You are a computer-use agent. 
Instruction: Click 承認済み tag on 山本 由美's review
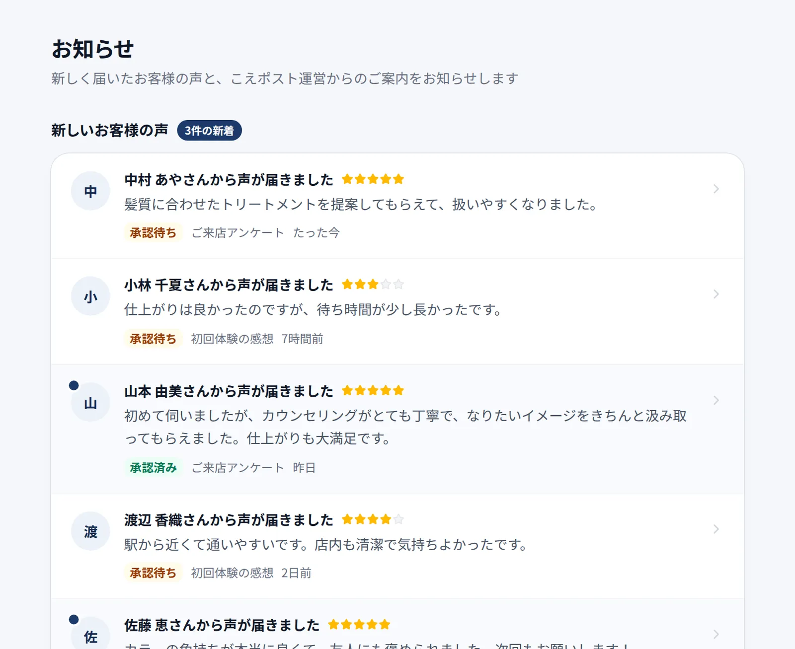(x=153, y=467)
